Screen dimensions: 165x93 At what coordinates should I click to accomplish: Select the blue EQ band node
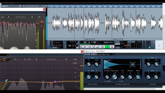(7, 80)
